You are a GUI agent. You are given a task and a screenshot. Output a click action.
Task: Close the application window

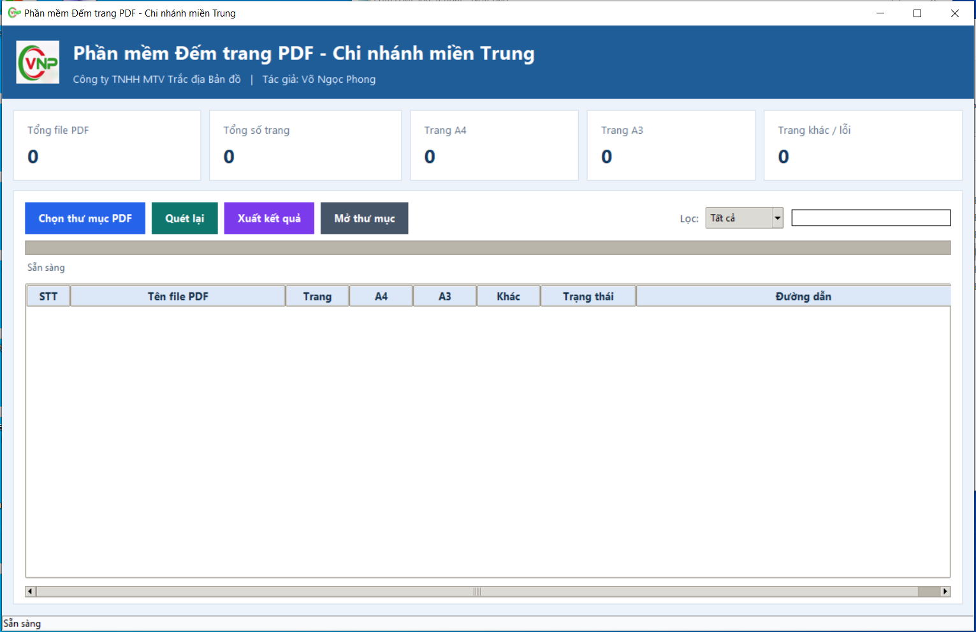point(955,13)
